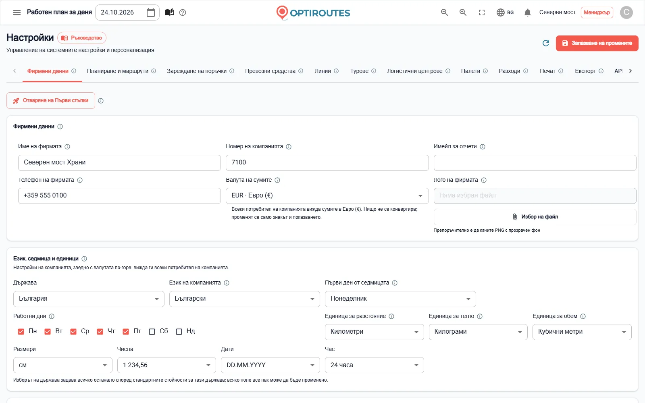This screenshot has height=403, width=645.
Task: Open the Единица за тегло Килограми dropdown
Action: 478,332
